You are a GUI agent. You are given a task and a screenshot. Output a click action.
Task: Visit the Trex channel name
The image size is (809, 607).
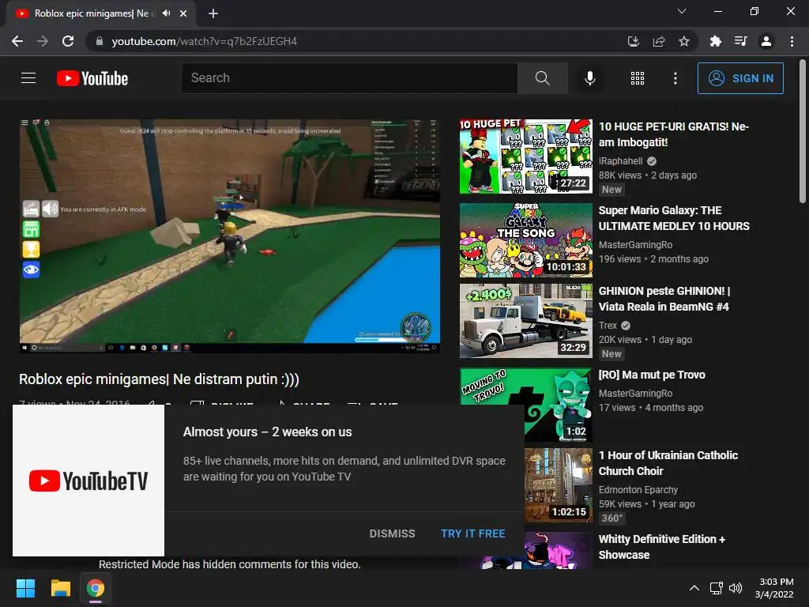(608, 326)
